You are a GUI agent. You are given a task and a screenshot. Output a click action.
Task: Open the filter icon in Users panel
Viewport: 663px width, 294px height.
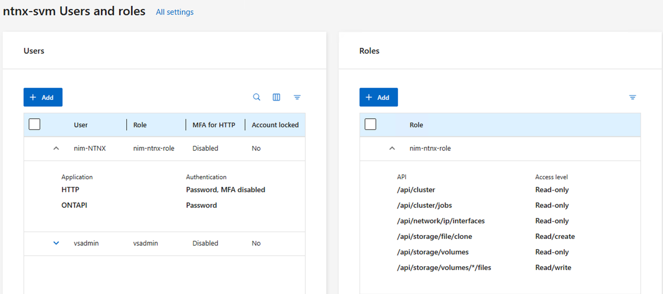click(297, 97)
